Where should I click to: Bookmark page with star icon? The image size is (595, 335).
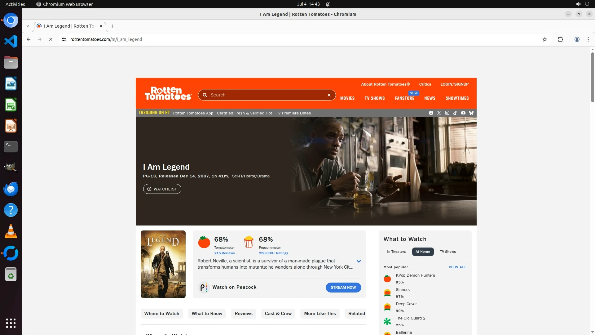(x=544, y=39)
